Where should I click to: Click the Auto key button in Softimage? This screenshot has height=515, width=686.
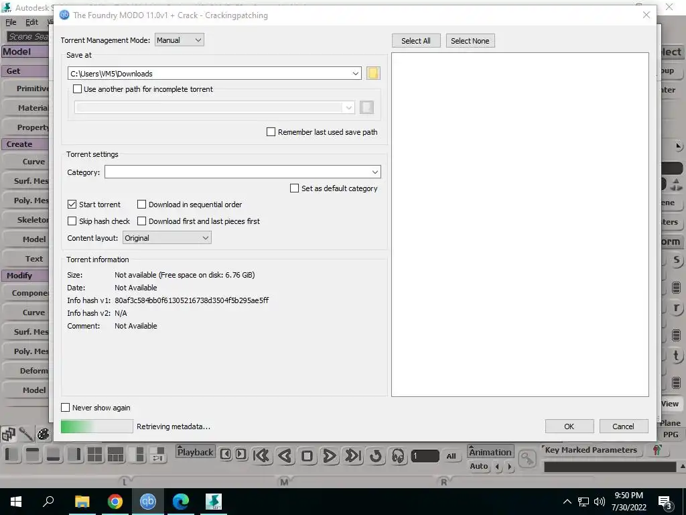point(478,467)
